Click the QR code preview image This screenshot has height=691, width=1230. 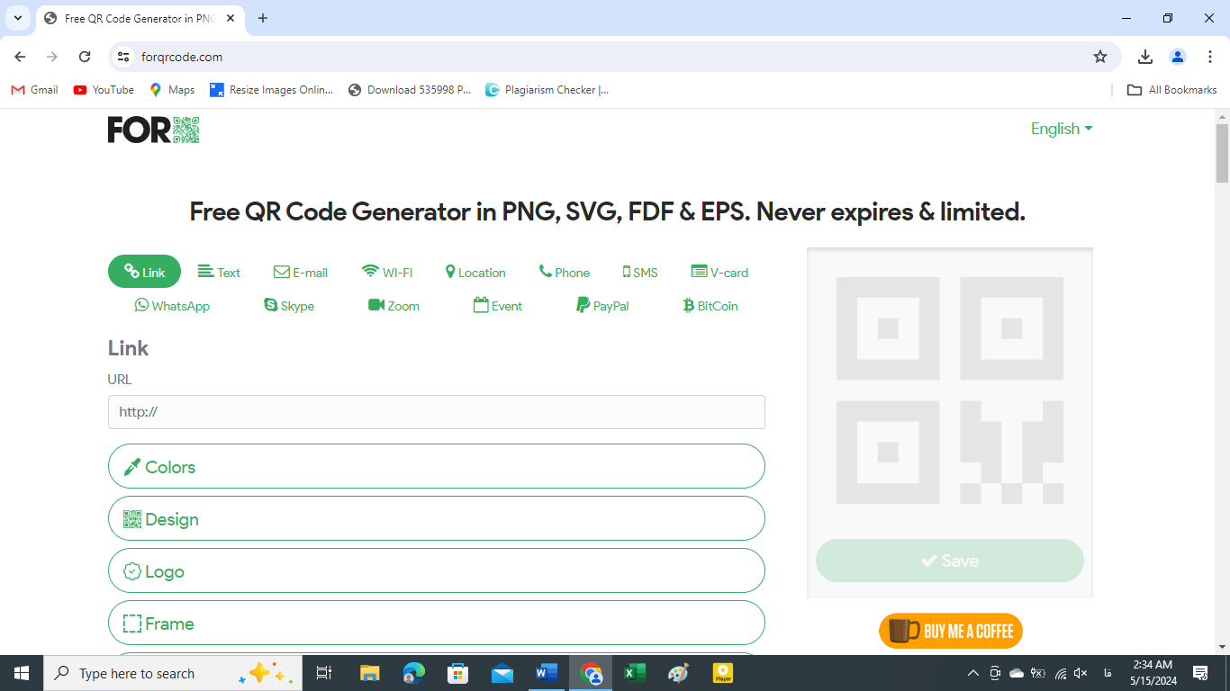pyautogui.click(x=950, y=390)
